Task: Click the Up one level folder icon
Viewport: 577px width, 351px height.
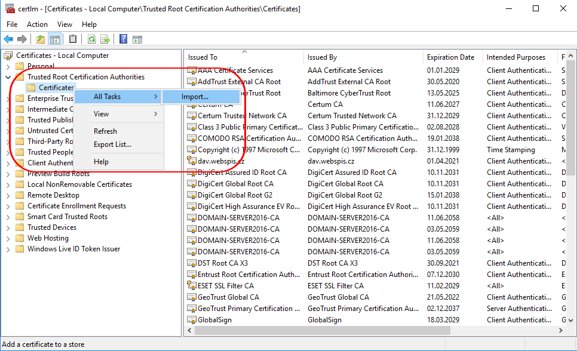Action: [x=40, y=39]
